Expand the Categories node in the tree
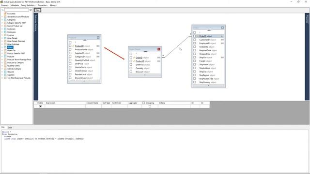310x174 pixels. (2, 20)
